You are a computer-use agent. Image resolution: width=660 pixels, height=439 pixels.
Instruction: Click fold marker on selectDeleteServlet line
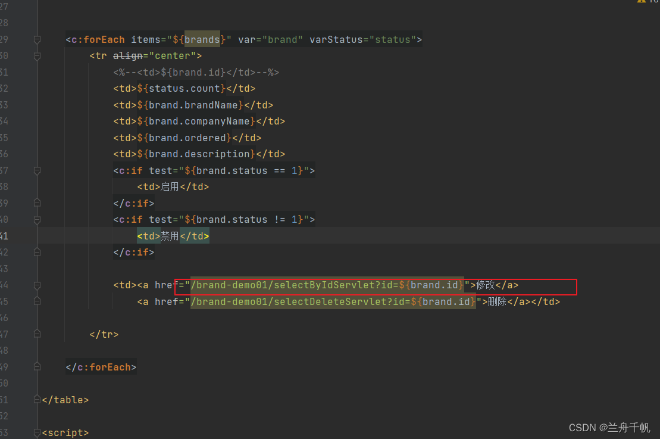[x=37, y=301]
